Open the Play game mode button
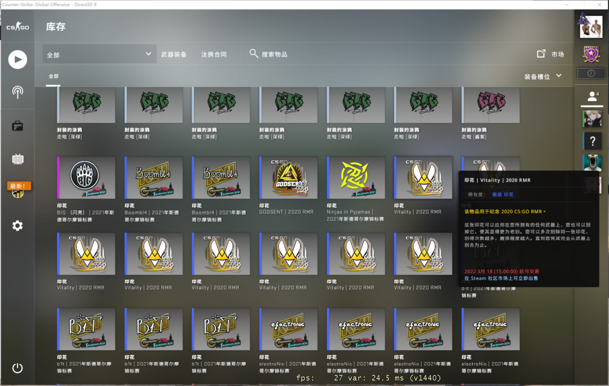This screenshot has height=386, width=609. pos(17,59)
